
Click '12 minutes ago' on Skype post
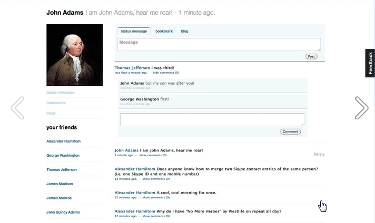pos(125,179)
